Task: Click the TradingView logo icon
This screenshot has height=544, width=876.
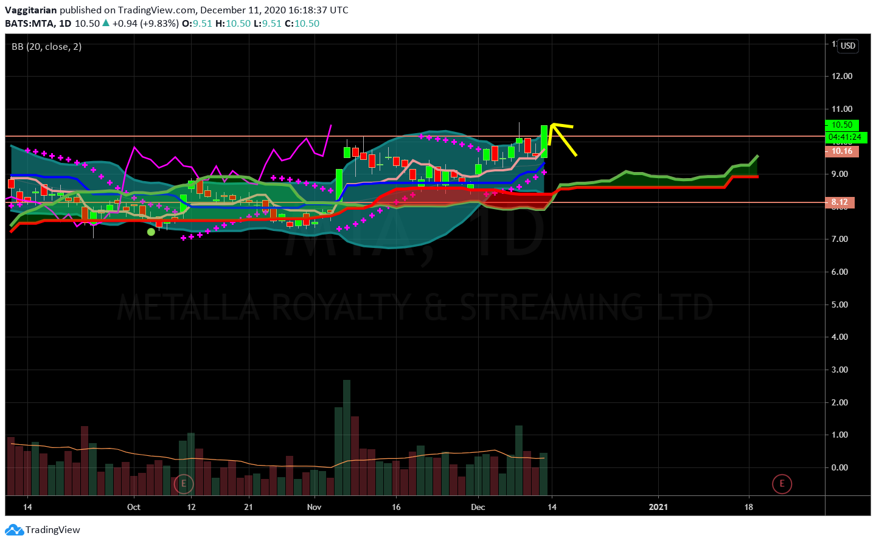Action: tap(14, 530)
